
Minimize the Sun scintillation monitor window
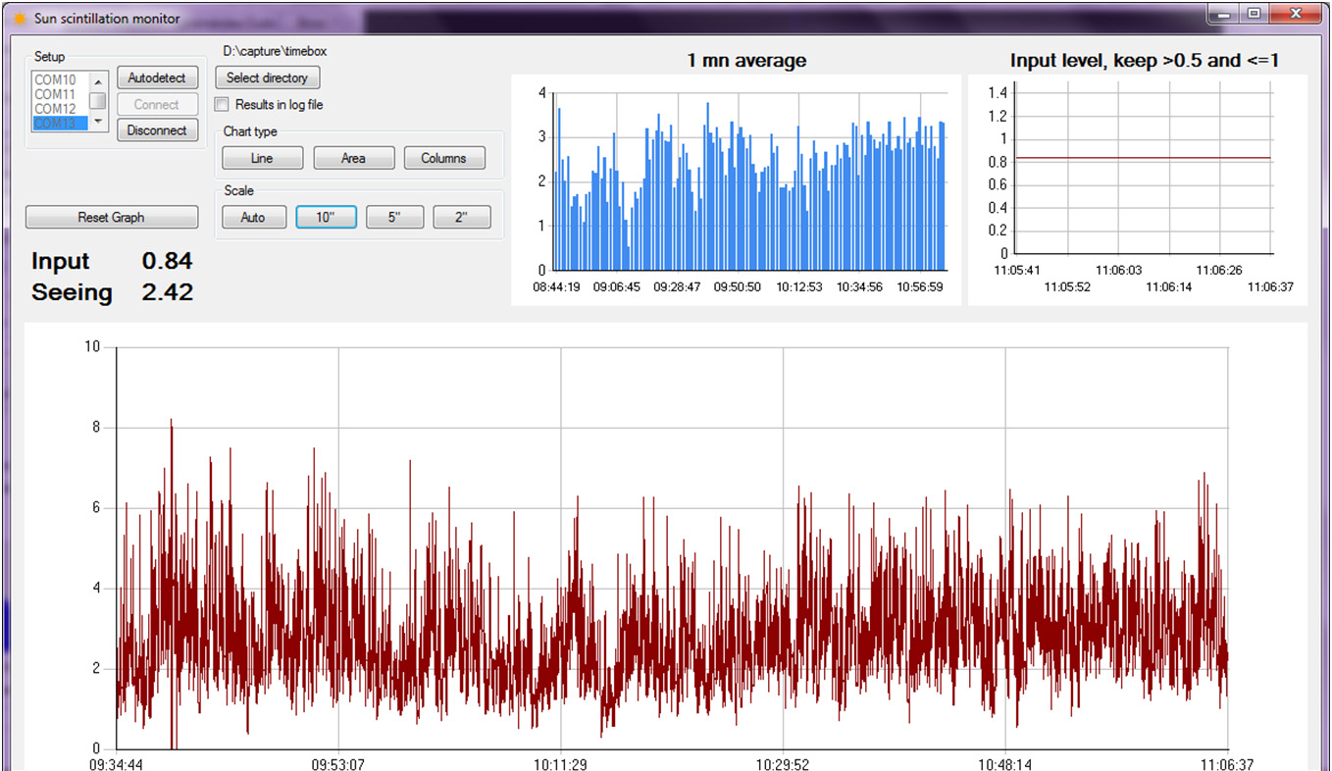[1223, 14]
